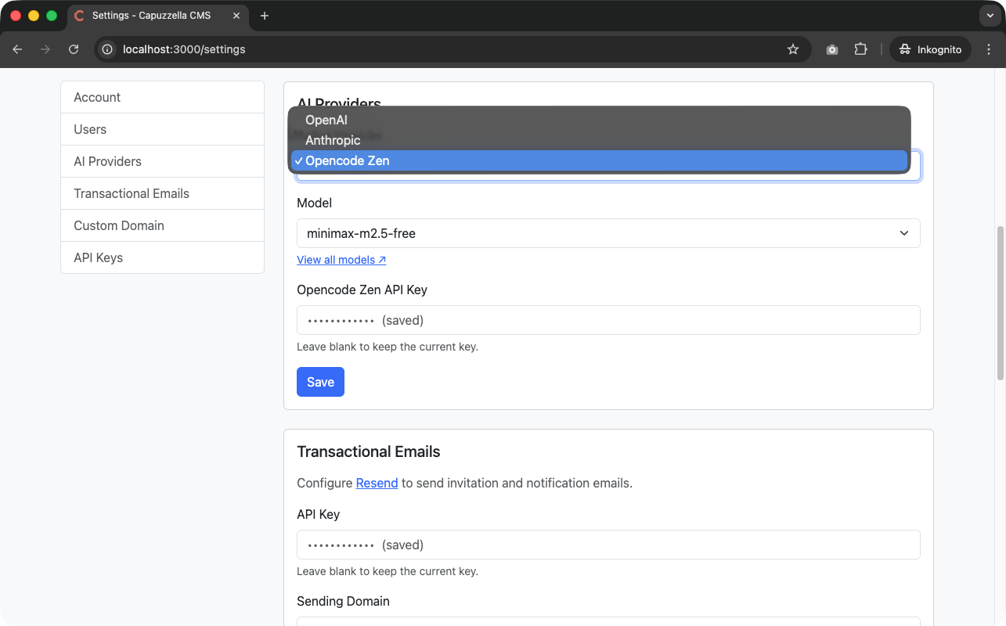Close the Settings - Capuzzella CMS tab
The width and height of the screenshot is (1006, 626).
tap(236, 16)
